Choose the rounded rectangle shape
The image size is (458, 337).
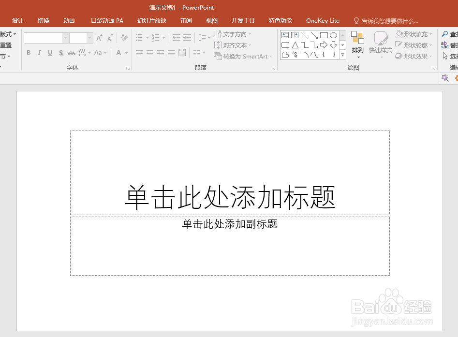pyautogui.click(x=285, y=45)
